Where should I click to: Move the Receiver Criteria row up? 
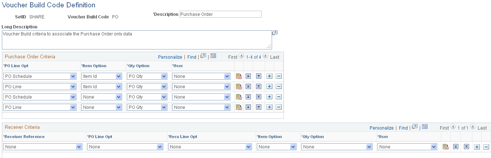[x=456, y=147]
